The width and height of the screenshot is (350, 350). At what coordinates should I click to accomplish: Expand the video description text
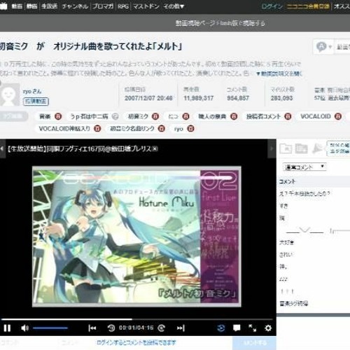tap(279, 73)
